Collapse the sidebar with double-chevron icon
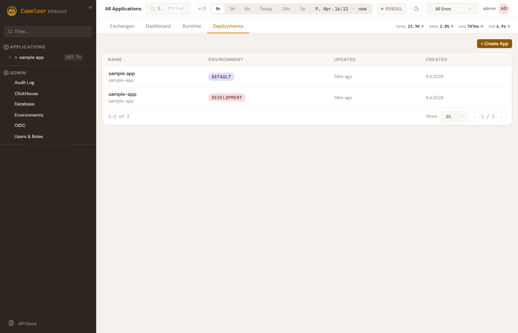Screen dimensions: 518x333 pyautogui.click(x=90, y=7)
